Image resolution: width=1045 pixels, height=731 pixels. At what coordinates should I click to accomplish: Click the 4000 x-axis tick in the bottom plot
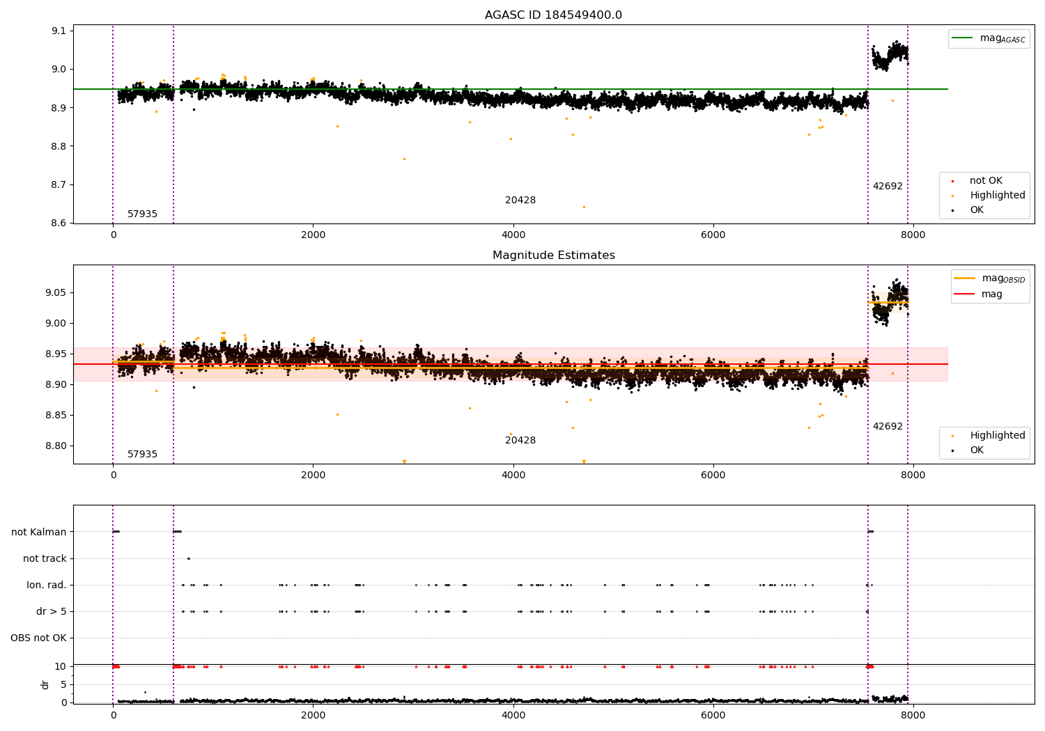pyautogui.click(x=513, y=716)
